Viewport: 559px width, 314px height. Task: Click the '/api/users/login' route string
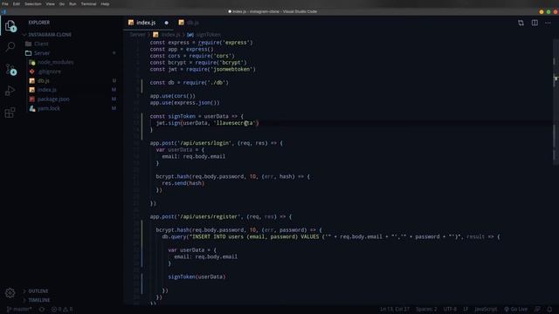(x=204, y=143)
